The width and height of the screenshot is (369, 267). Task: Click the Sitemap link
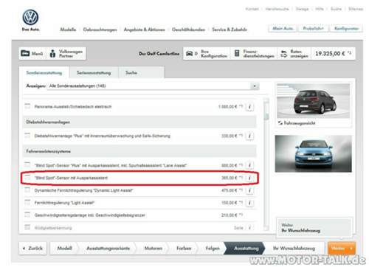pos(356,9)
